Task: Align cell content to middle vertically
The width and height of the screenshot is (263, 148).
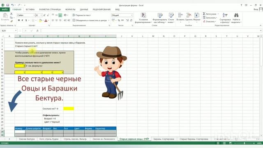Action: point(57,15)
